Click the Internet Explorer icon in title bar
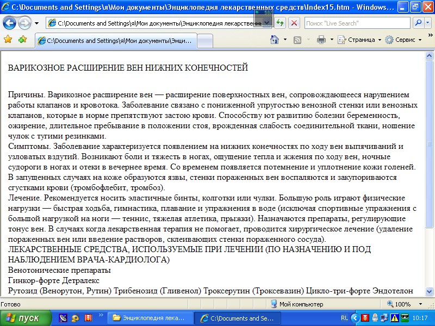This screenshot has width=435, height=326. [x=5, y=7]
